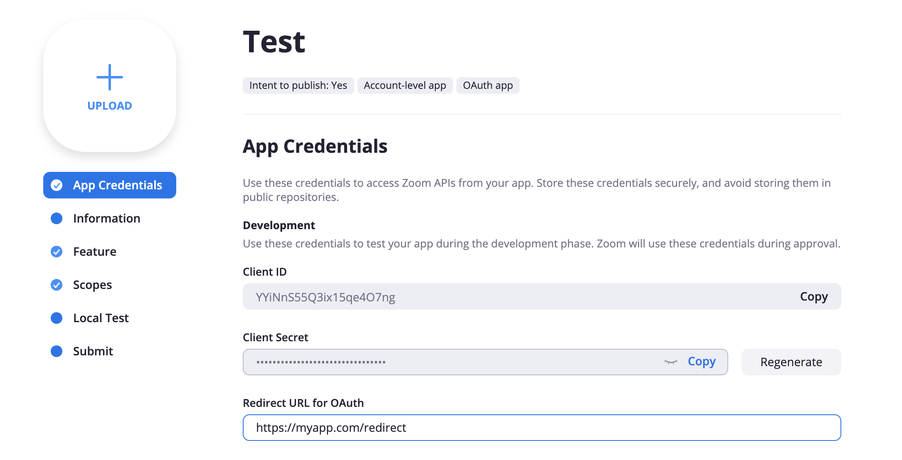
Task: Click the checkmark icon beside App Credentials
Action: coord(57,185)
